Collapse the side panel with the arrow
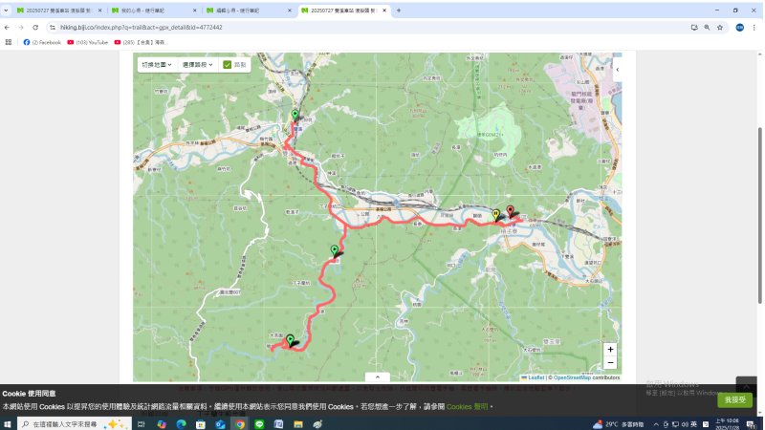 617,70
